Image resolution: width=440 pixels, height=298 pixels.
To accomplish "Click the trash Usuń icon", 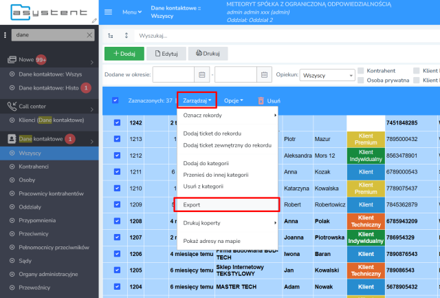I will coord(261,100).
